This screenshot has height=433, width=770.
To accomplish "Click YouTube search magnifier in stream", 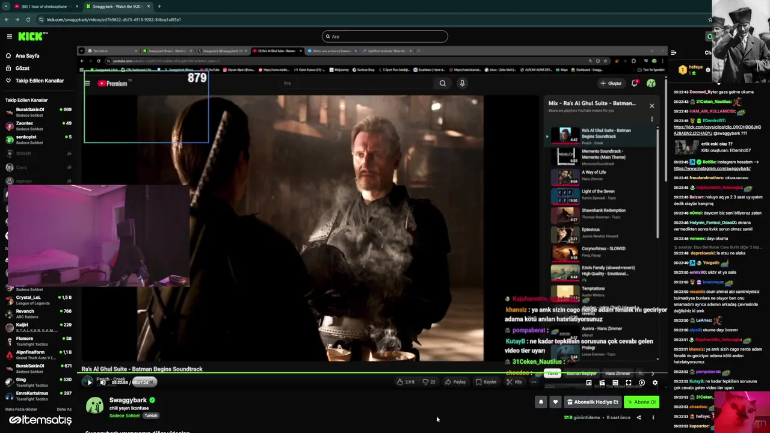I will click(x=443, y=83).
